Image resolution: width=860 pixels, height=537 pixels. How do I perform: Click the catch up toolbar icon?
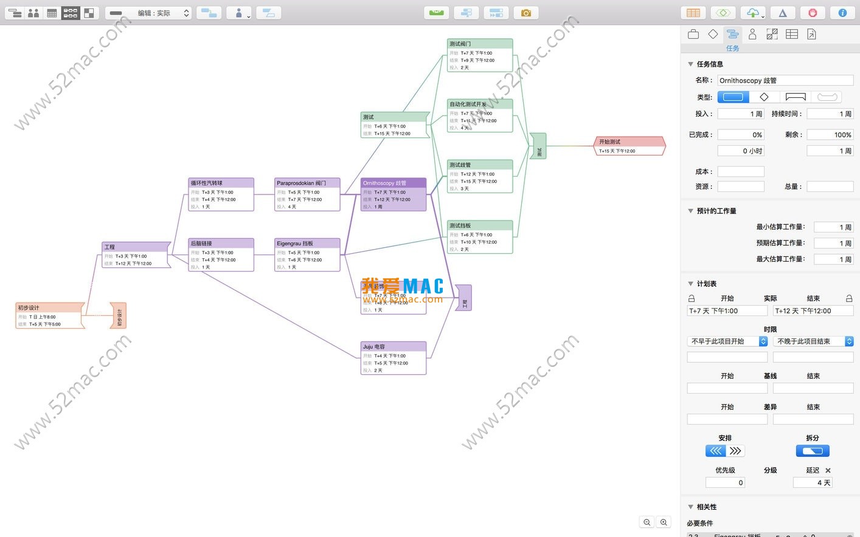tap(466, 13)
